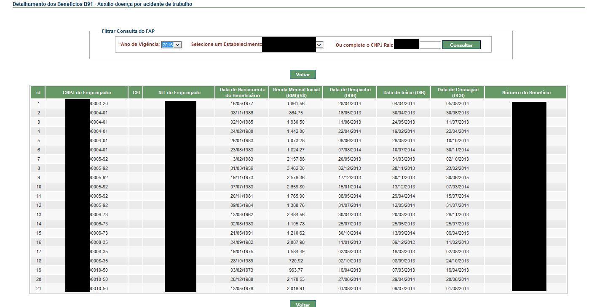Select the RMI value 1.210,62

pyautogui.click(x=296, y=233)
